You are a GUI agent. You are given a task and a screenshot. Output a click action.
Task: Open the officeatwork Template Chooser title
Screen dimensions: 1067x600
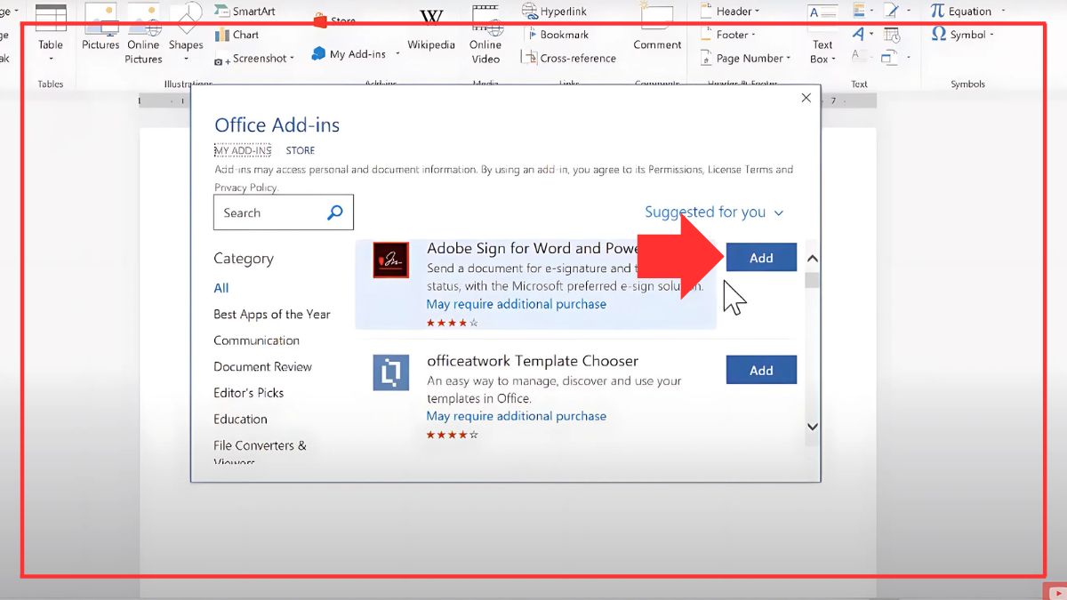click(x=533, y=361)
